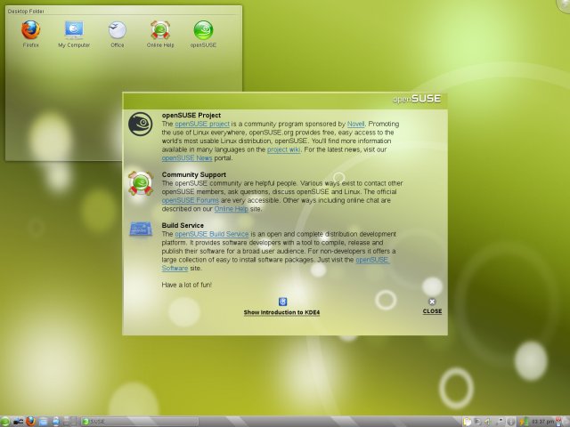Click the Community Support heading
The height and width of the screenshot is (427, 570).
pyautogui.click(x=194, y=174)
